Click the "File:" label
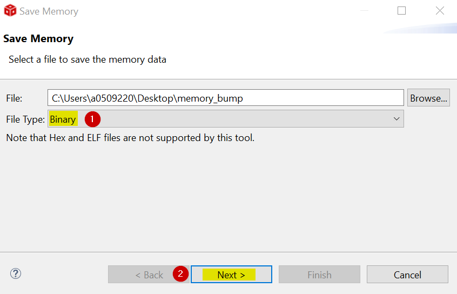The image size is (457, 294). (x=14, y=98)
